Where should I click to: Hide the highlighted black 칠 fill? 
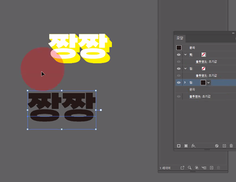click(x=179, y=83)
